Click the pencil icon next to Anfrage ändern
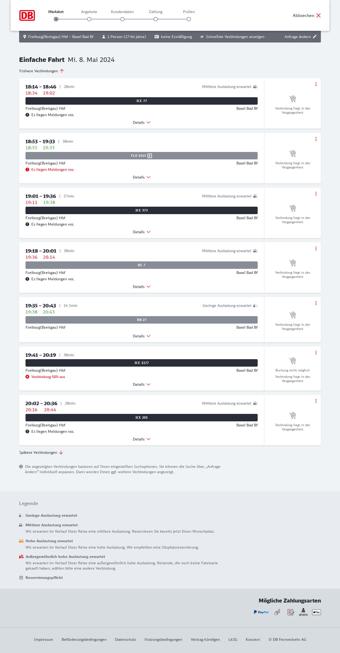This screenshot has width=340, height=653. point(315,37)
